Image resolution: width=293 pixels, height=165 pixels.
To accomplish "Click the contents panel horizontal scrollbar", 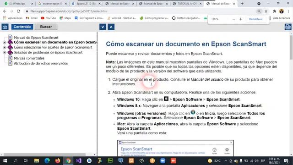I will 44,154.
